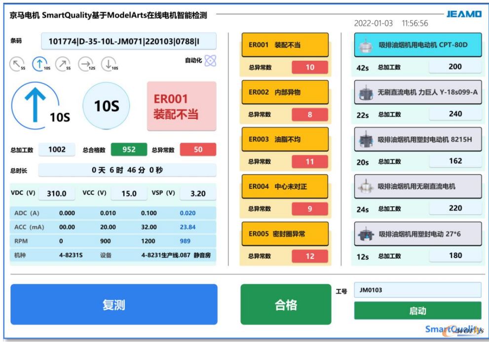Click the 27*6 total processed value 180
This screenshot has height=342, width=489.
[x=455, y=256]
